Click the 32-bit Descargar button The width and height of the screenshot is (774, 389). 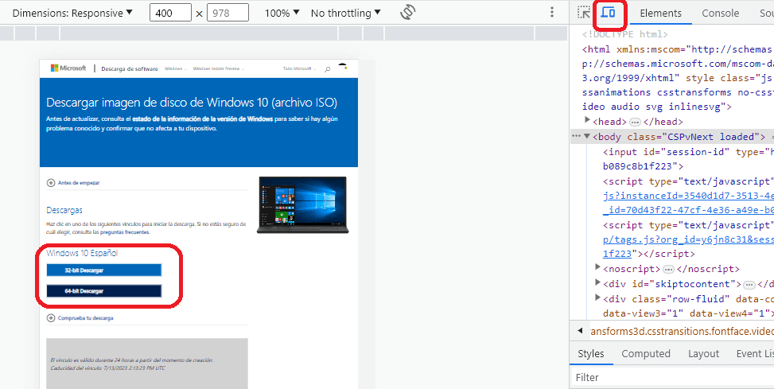click(x=103, y=270)
